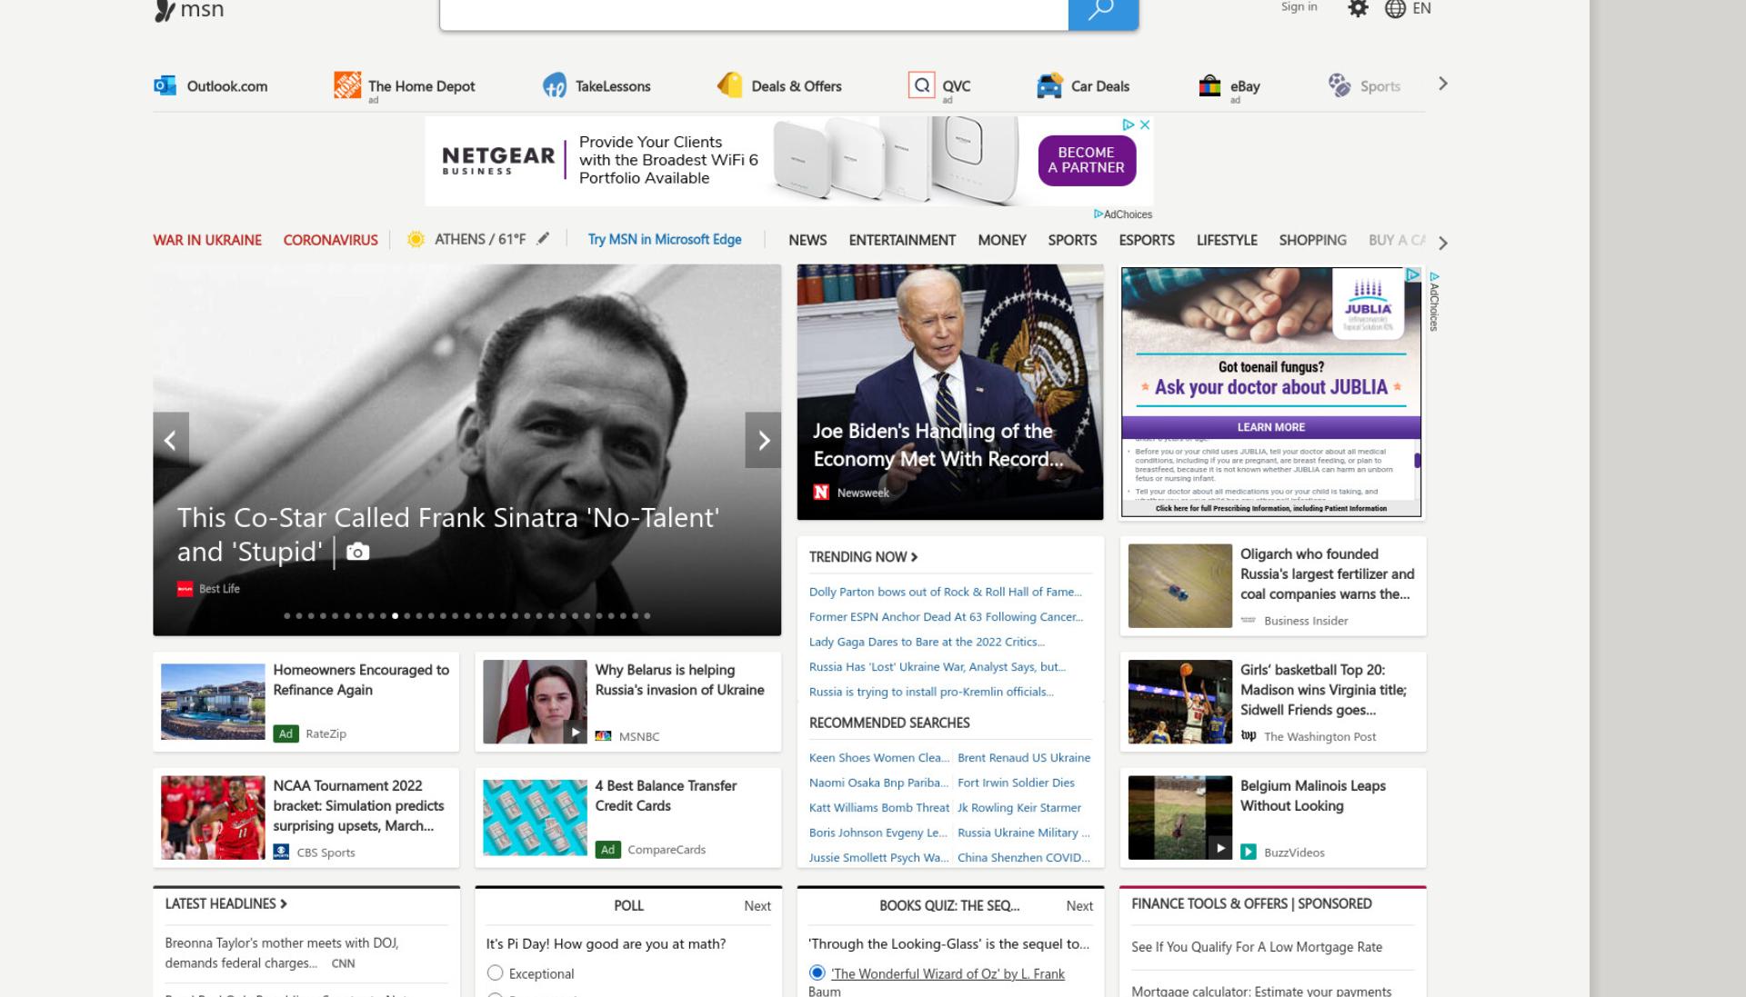Go to previous carousel slide

tap(171, 440)
